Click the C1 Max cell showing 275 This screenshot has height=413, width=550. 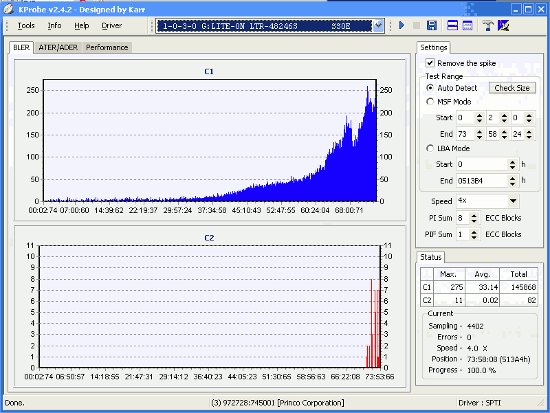click(450, 287)
